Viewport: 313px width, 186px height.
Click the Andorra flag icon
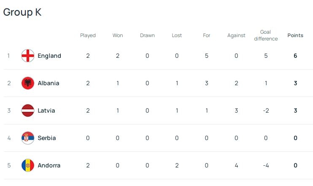pos(28,165)
